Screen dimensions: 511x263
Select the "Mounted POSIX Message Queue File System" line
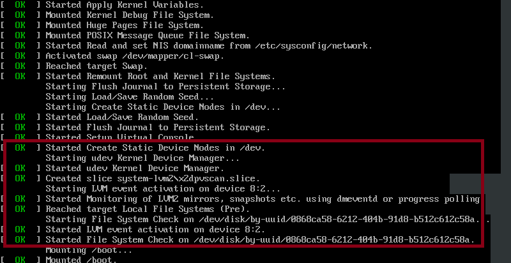click(x=147, y=35)
